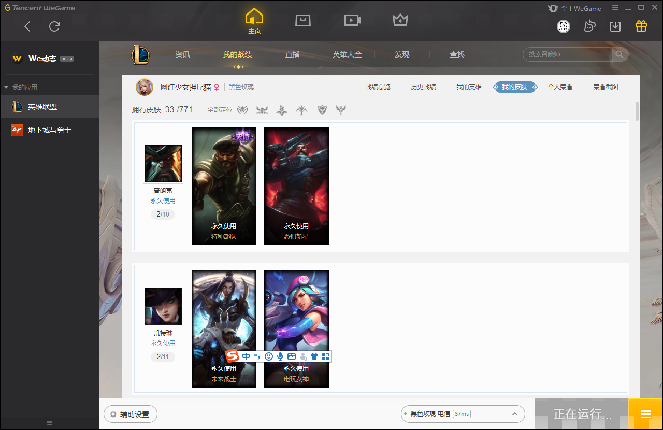Open the 电玩女神 skin card
The height and width of the screenshot is (430, 663).
[296, 328]
